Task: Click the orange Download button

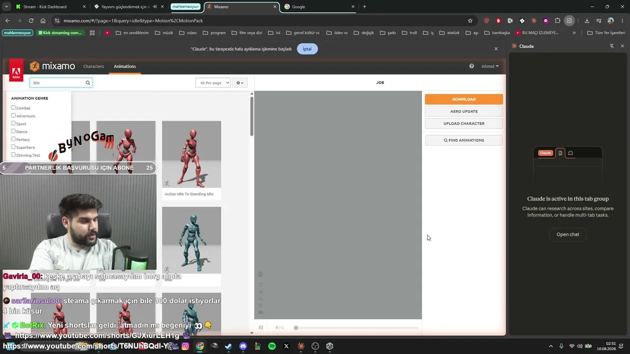Action: (464, 99)
